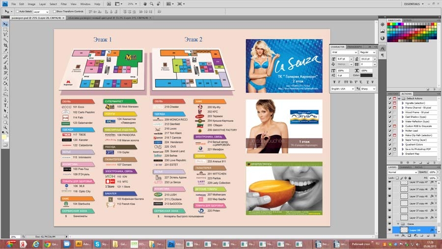Open the Paragraph panel icon in dock

383,55
